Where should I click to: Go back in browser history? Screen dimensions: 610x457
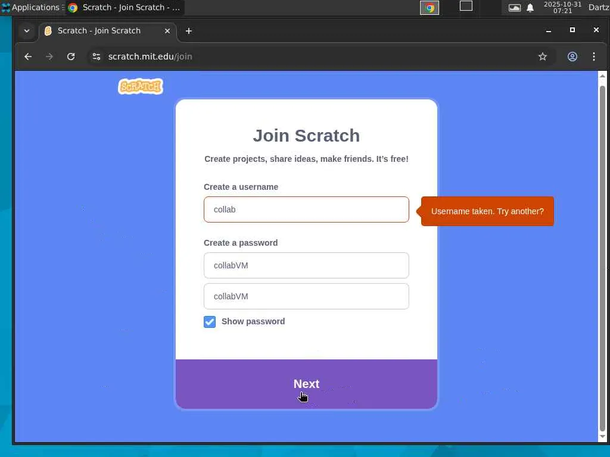coord(28,57)
